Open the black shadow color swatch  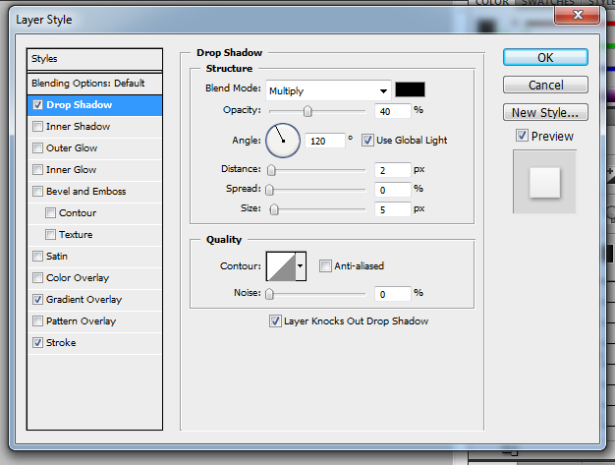click(410, 89)
